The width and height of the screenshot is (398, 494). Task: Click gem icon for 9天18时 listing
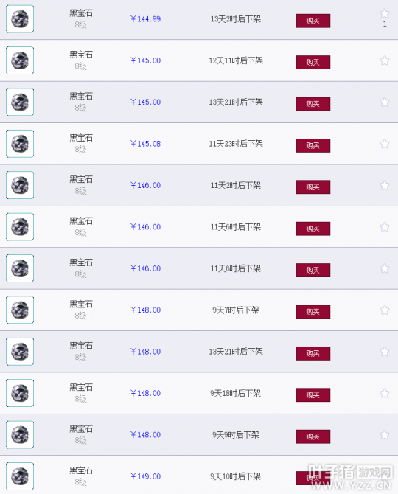(20, 393)
